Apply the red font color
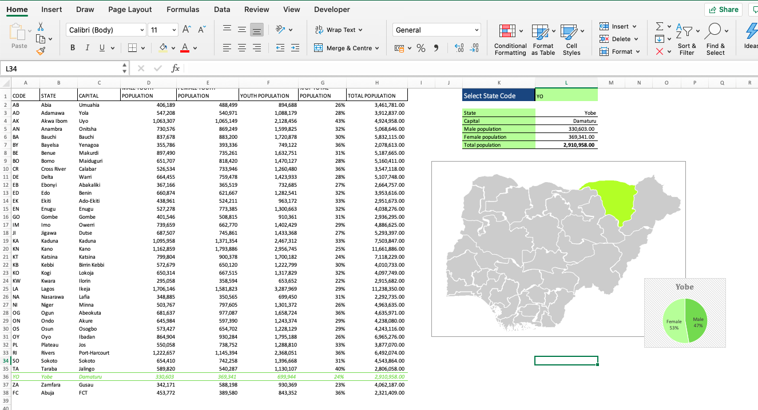 coord(184,48)
